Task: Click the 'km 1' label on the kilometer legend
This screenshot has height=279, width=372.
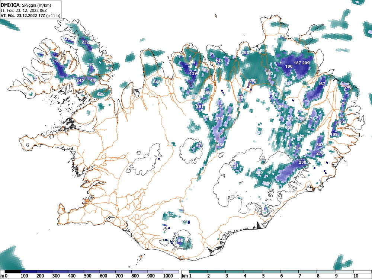Action: click(x=187, y=276)
